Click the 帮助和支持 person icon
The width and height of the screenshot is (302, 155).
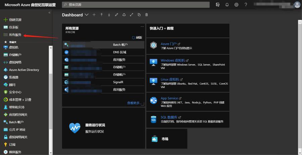(x=6, y=107)
